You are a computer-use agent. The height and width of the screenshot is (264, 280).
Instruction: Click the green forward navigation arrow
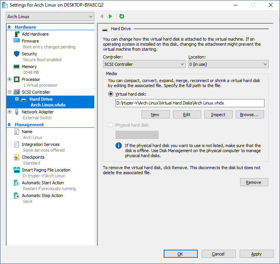111,16
